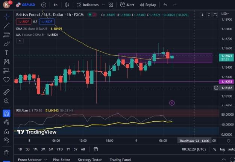Undo the last chart action
The height and width of the screenshot is (162, 235).
point(165,5)
